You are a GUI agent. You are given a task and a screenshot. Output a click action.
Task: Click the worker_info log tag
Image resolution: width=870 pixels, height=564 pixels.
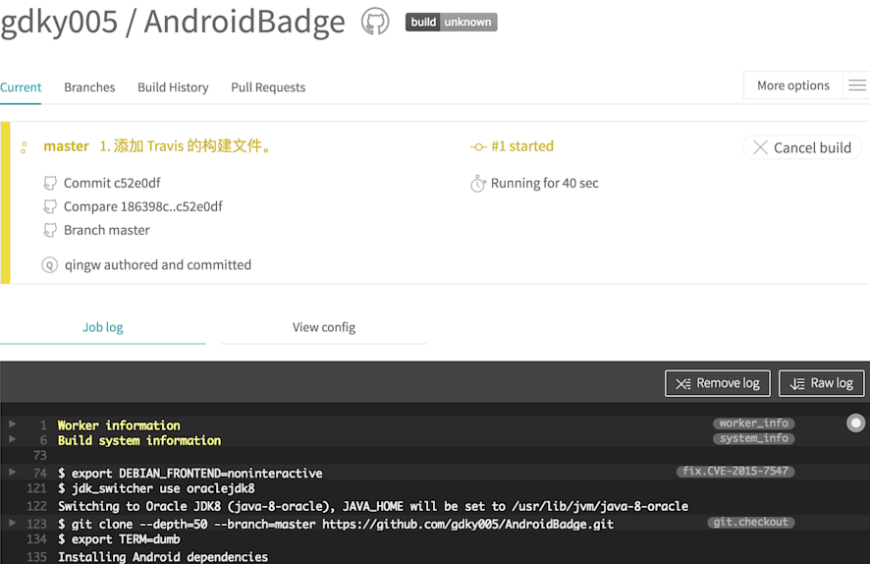(753, 423)
